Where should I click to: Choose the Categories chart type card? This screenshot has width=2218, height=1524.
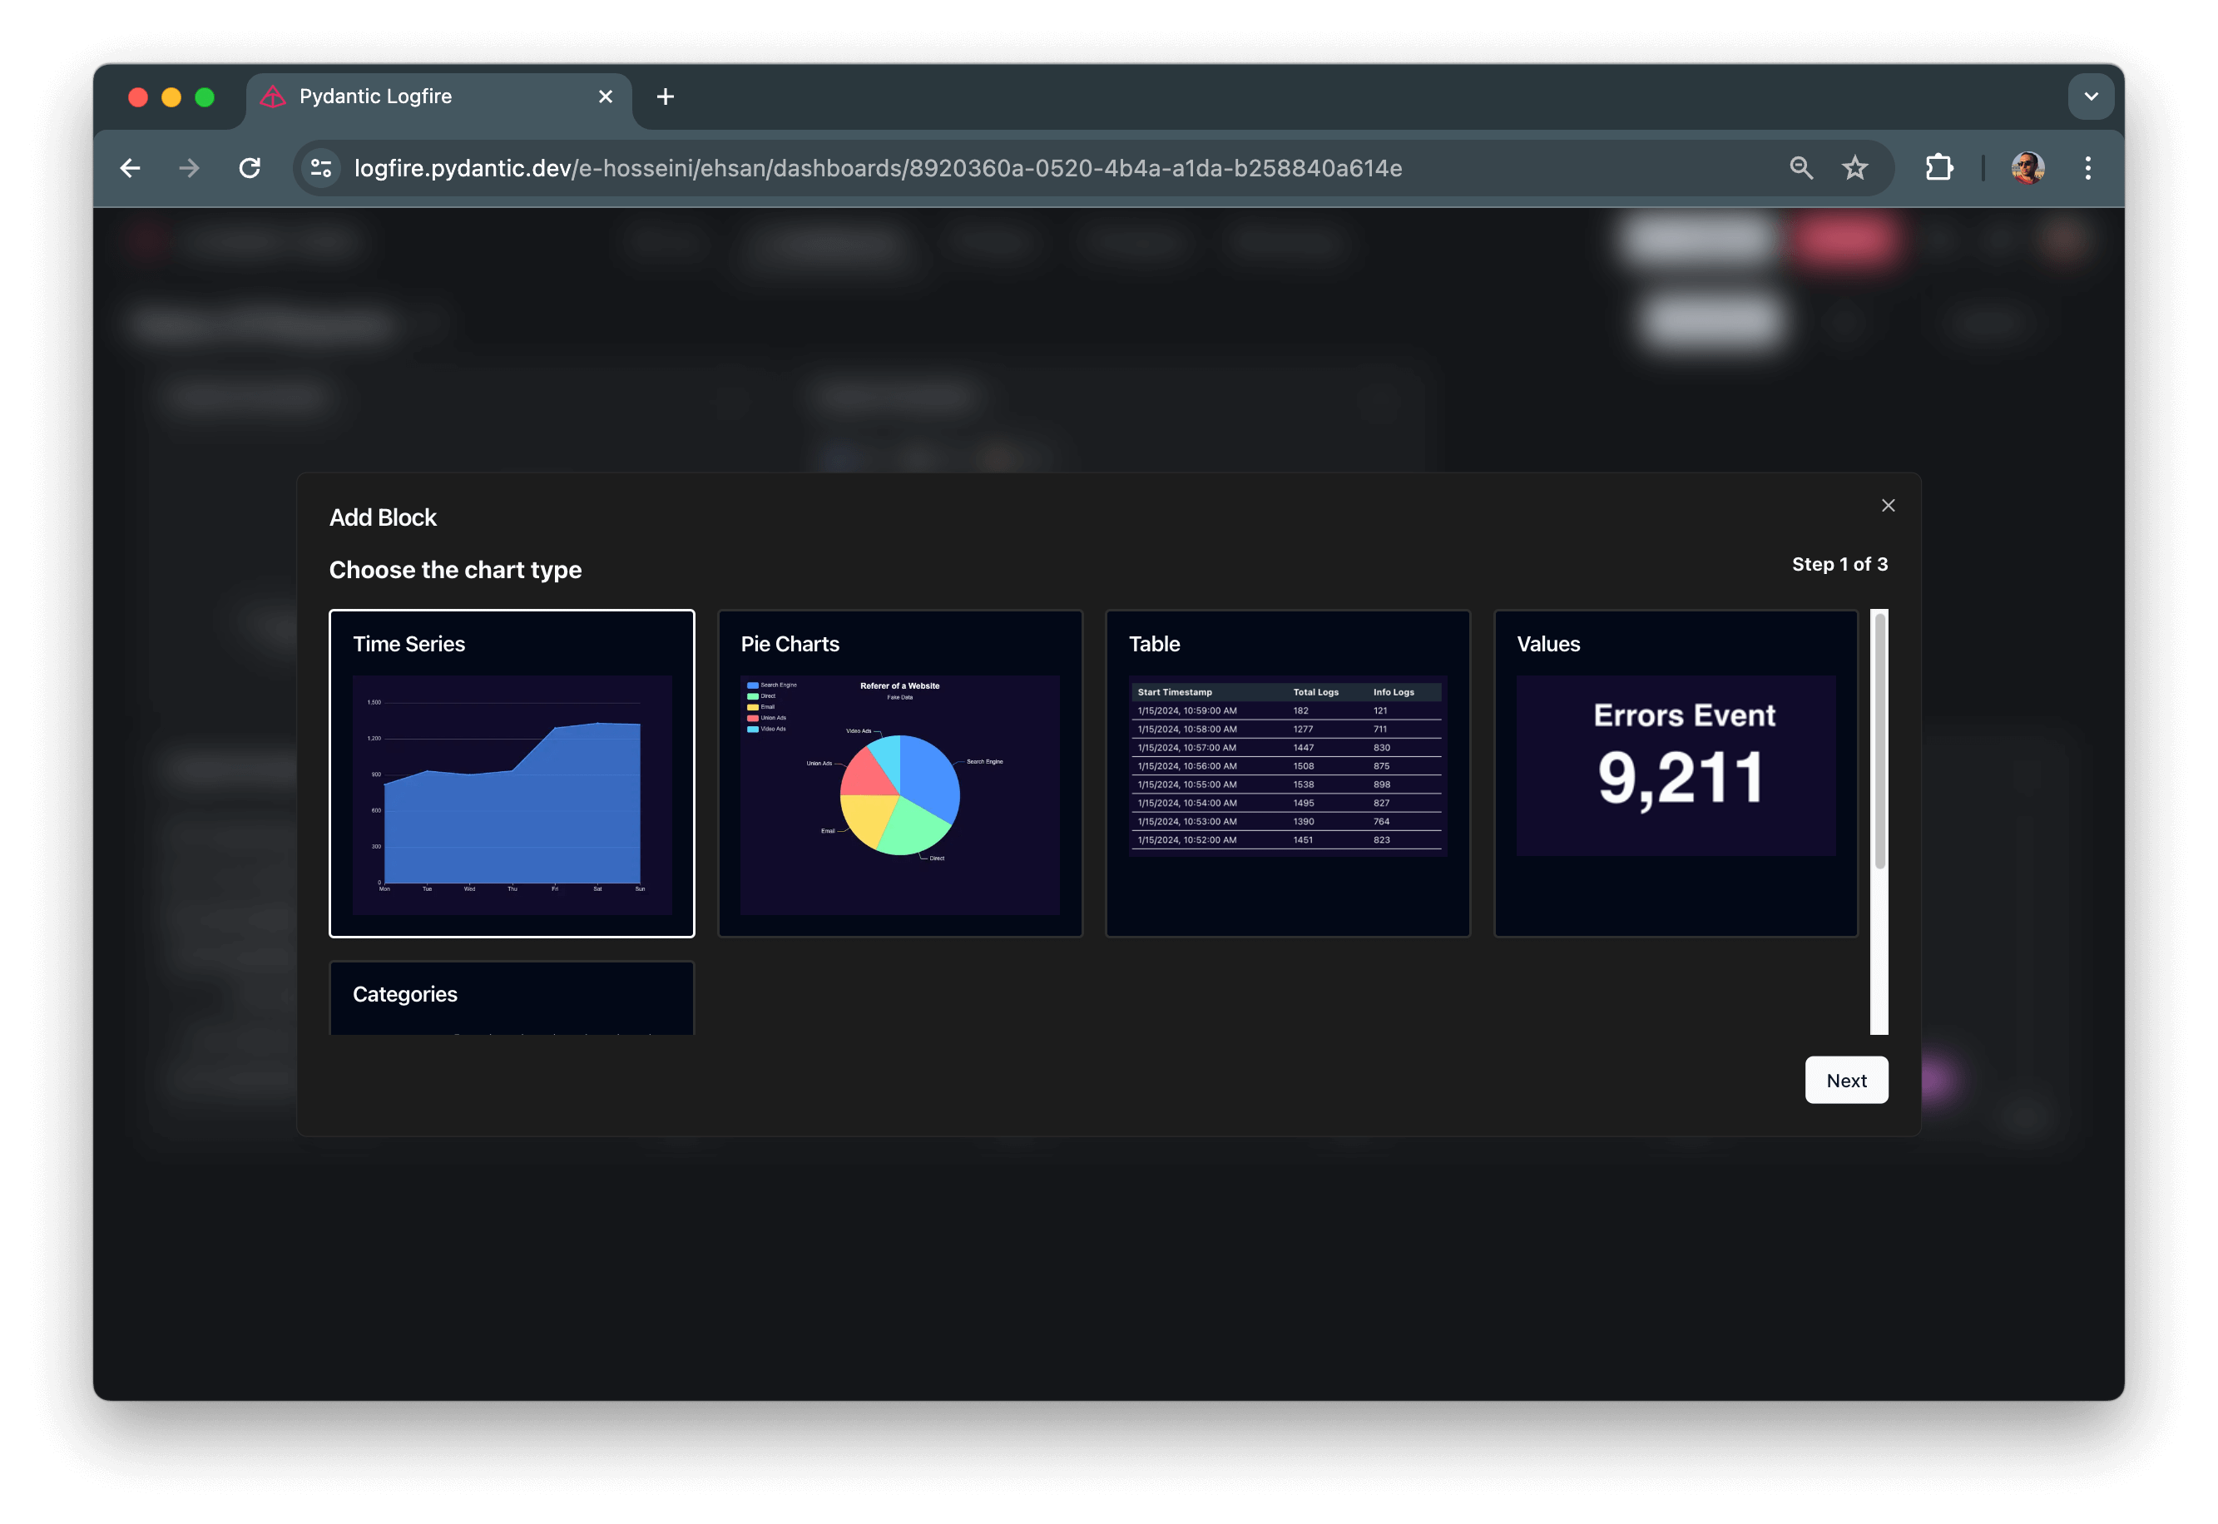tap(512, 998)
